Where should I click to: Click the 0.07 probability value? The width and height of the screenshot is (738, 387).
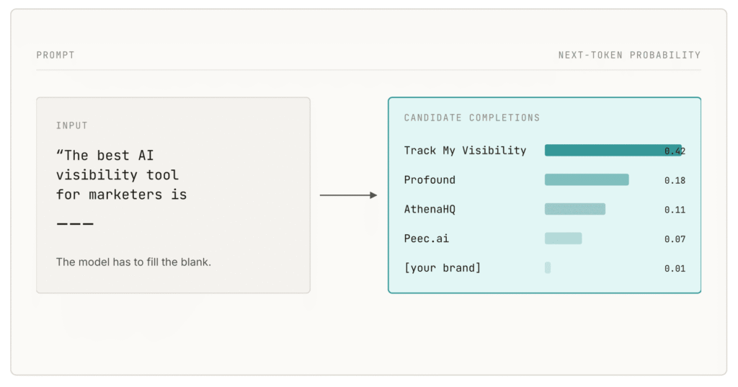point(675,239)
